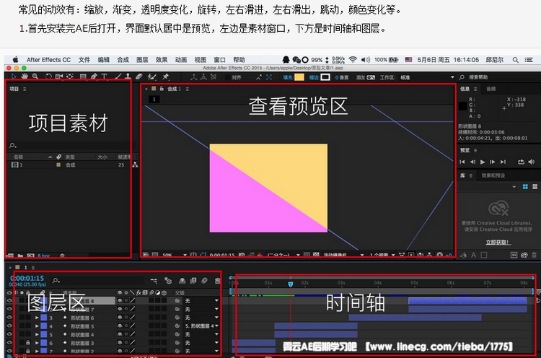
Task: Jump to last frame in Preview panel
Action: click(503, 162)
